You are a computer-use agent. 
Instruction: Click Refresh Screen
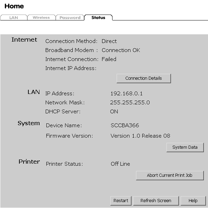155,201
